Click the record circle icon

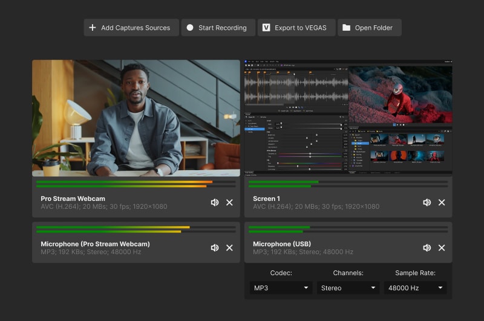pos(190,28)
